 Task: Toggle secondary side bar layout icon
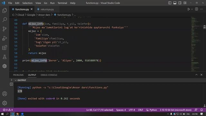coord(180,3)
